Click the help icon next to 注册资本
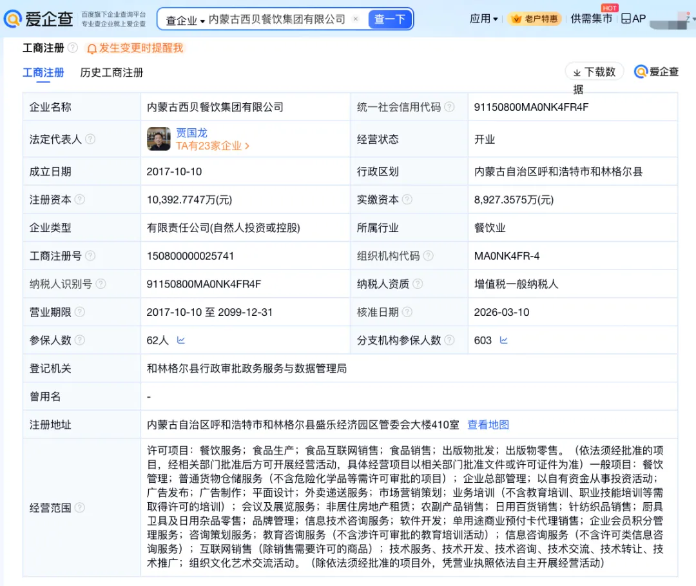The width and height of the screenshot is (696, 586). click(79, 199)
